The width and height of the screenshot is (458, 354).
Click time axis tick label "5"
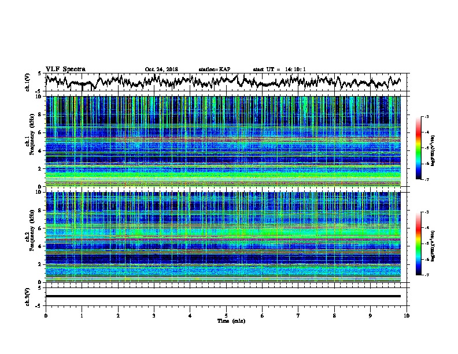click(x=226, y=316)
